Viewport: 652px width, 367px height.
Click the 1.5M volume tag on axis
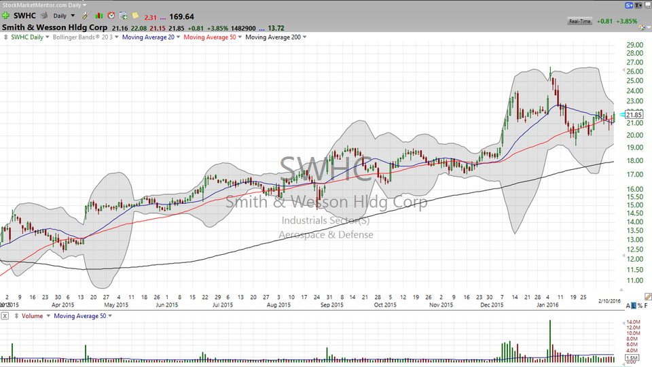[632, 358]
